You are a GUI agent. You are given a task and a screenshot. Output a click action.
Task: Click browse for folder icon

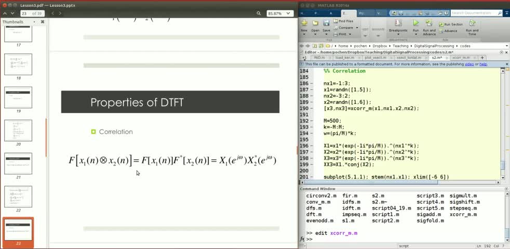(321, 46)
